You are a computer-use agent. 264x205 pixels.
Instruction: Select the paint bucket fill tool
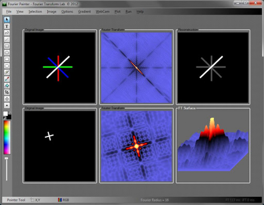tap(7, 85)
